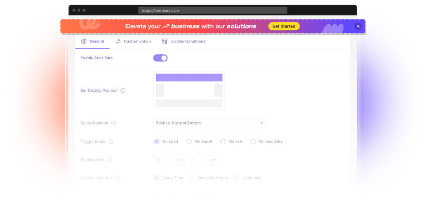Close the promotional alert banner

click(x=358, y=26)
